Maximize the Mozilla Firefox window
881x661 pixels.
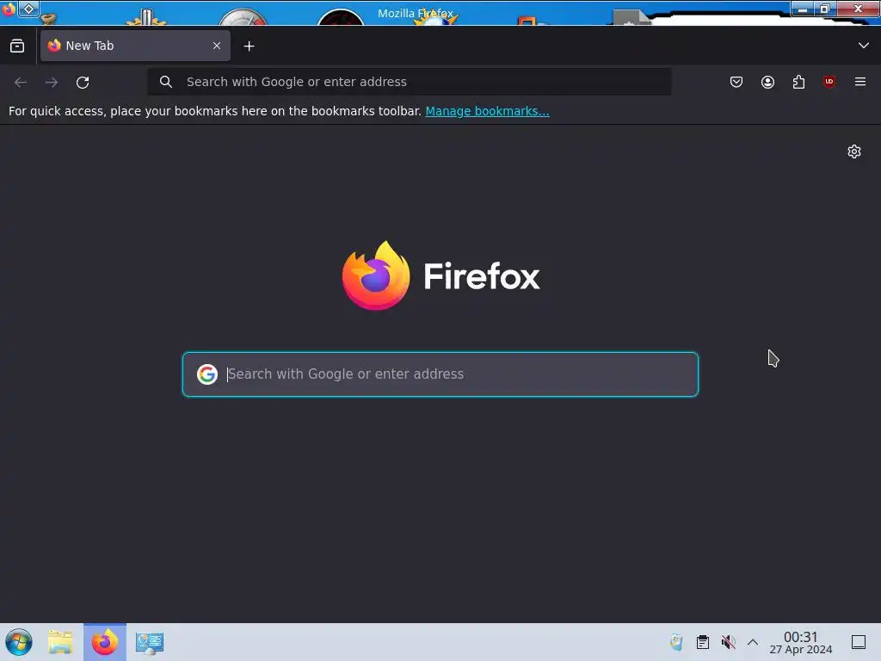[x=825, y=9]
